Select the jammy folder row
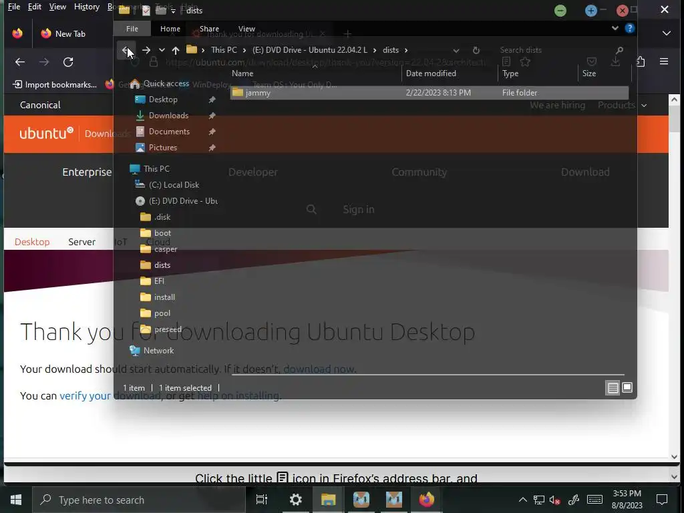The height and width of the screenshot is (513, 684). 430,92
